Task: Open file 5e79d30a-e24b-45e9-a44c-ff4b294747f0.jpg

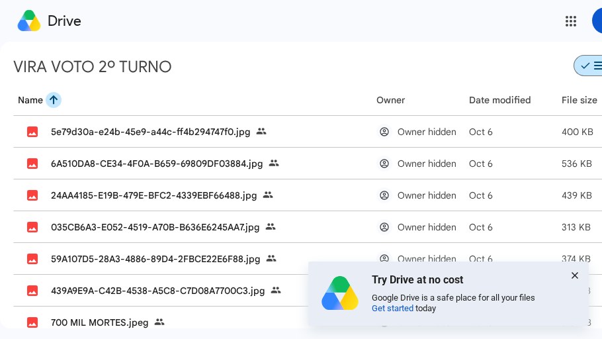Action: click(151, 132)
